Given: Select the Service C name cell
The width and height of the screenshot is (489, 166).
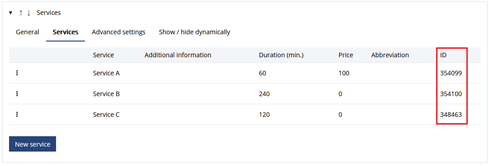Looking at the screenshot, I should (x=106, y=115).
